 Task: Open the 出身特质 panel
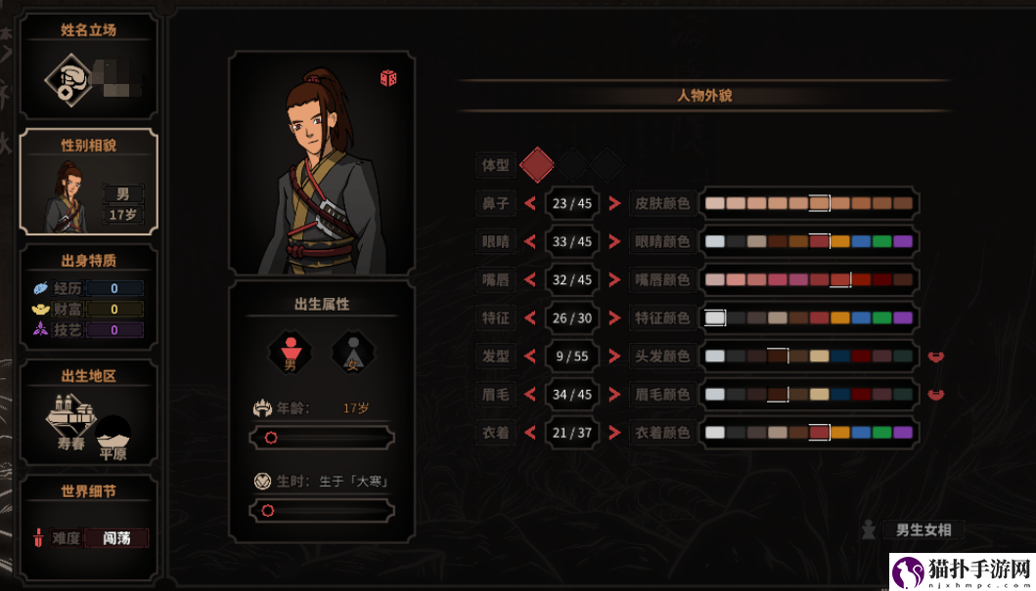click(89, 297)
